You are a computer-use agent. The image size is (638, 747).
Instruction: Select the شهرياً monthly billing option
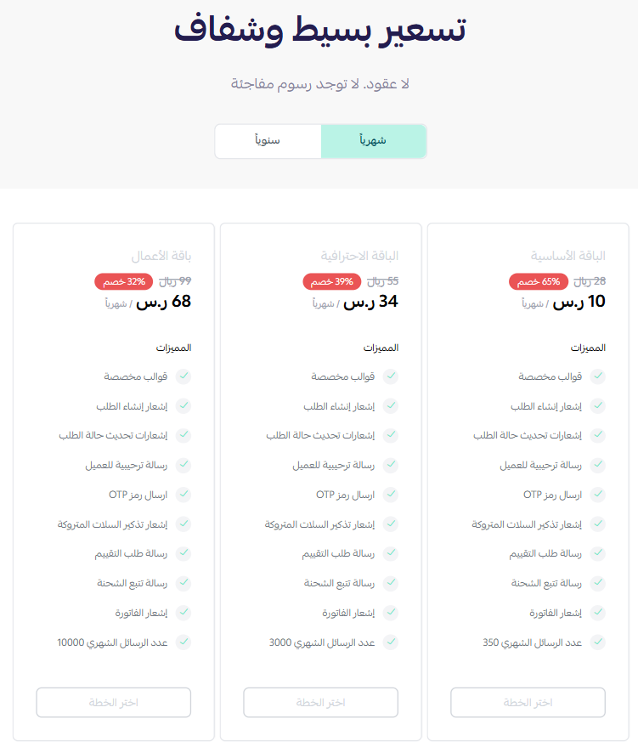pos(373,141)
